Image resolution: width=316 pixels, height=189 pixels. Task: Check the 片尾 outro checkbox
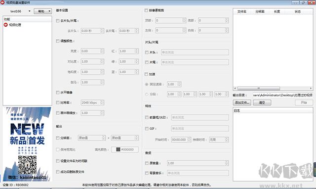coord(147,62)
